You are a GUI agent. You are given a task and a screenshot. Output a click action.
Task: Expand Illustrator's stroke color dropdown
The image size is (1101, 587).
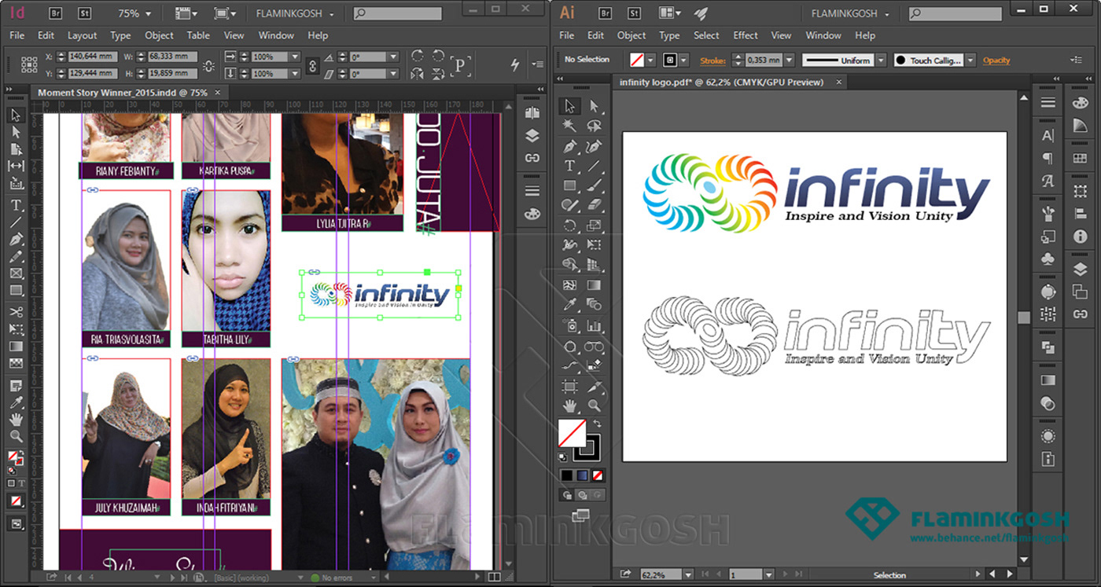(x=683, y=60)
